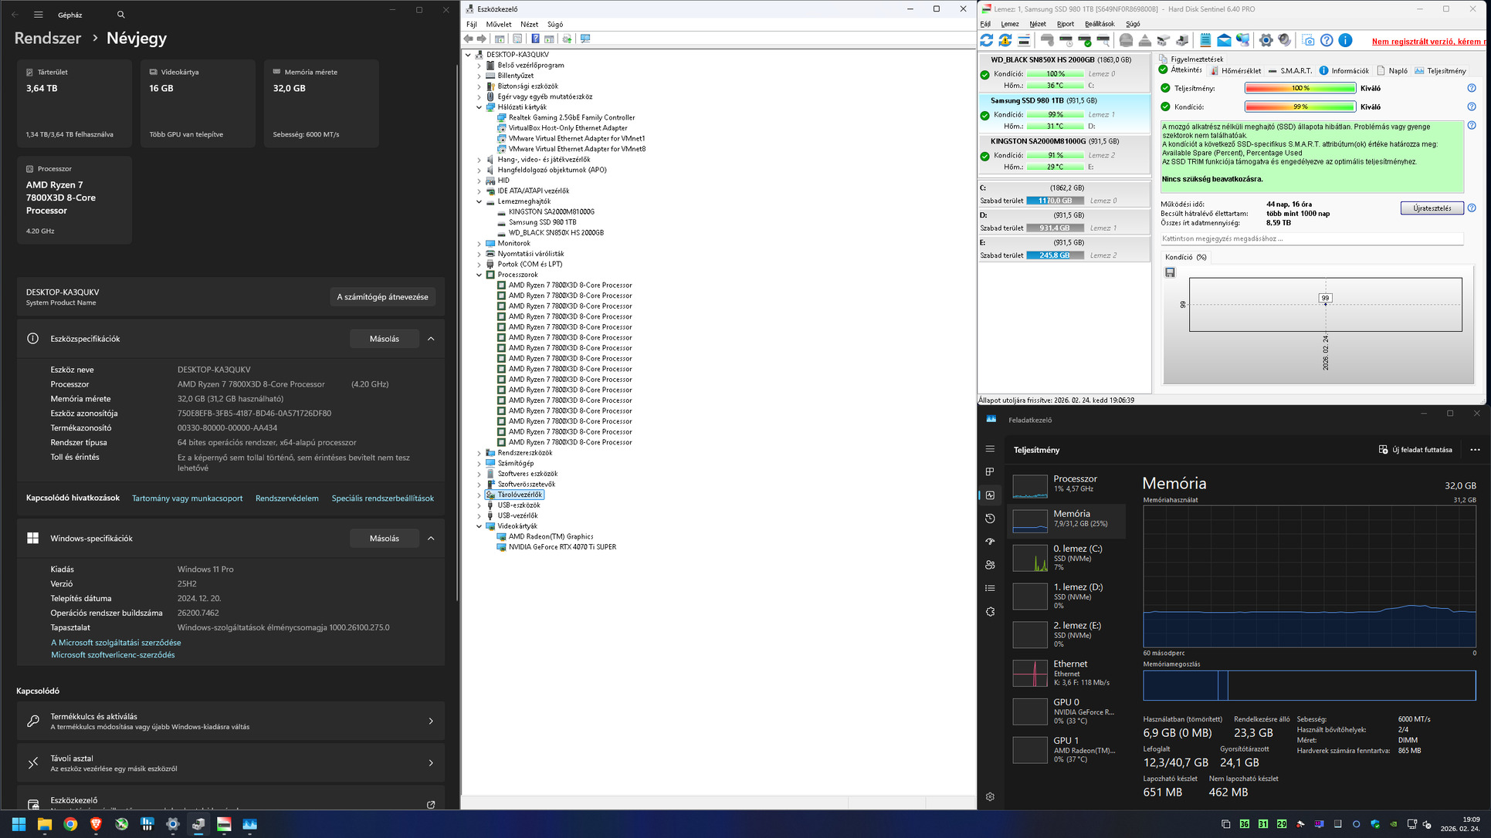1491x838 pixels.
Task: Expand the Tárolóvezérlők tree node
Action: 479,495
